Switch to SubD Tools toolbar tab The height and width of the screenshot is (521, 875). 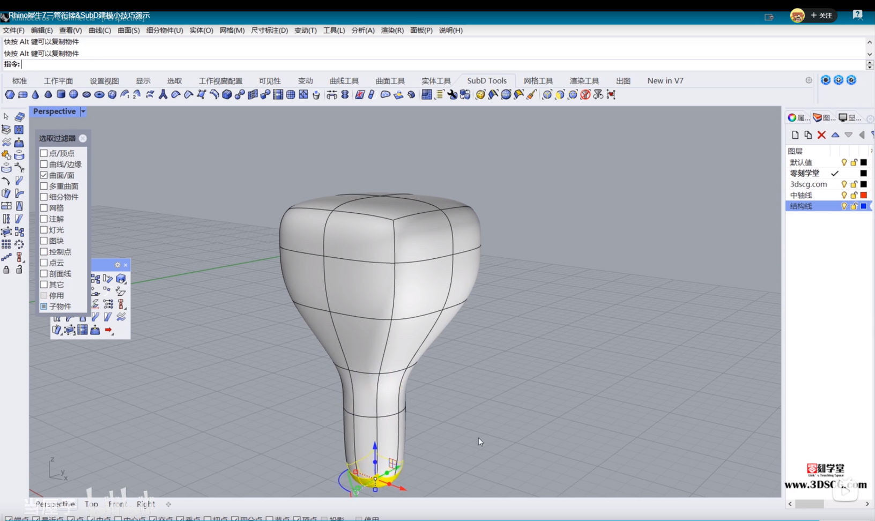pyautogui.click(x=487, y=80)
